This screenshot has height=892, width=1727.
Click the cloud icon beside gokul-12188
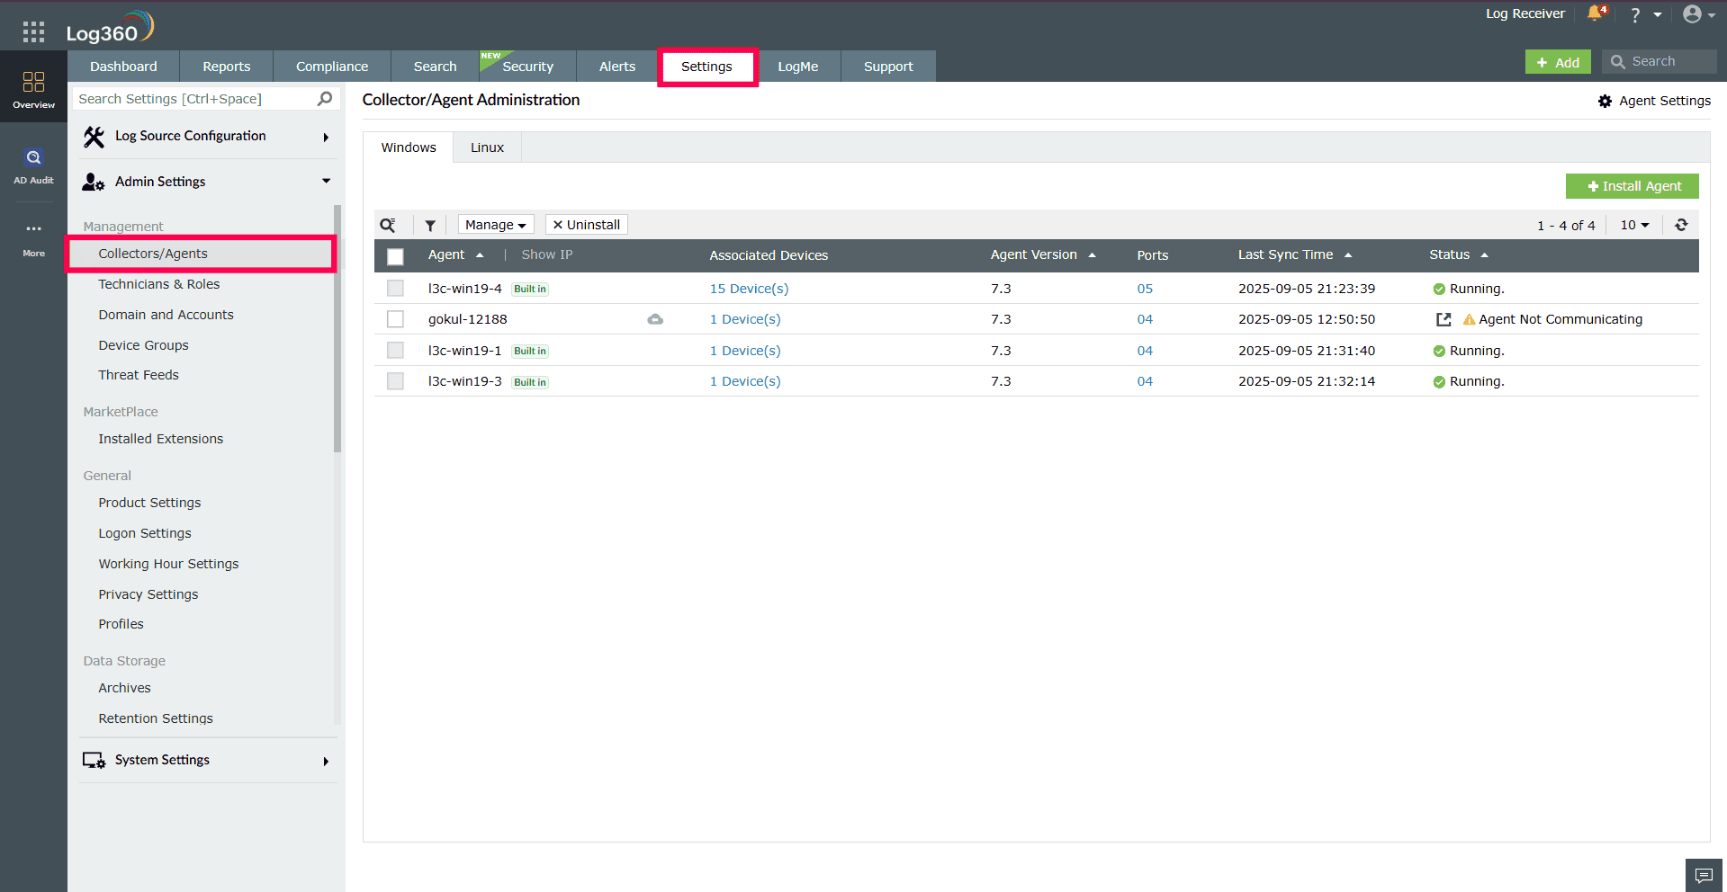[x=655, y=319]
